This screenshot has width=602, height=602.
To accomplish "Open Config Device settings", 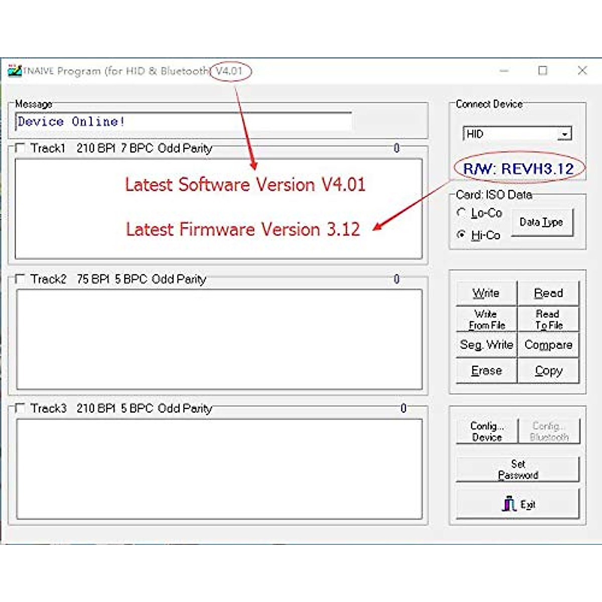I will tap(486, 431).
